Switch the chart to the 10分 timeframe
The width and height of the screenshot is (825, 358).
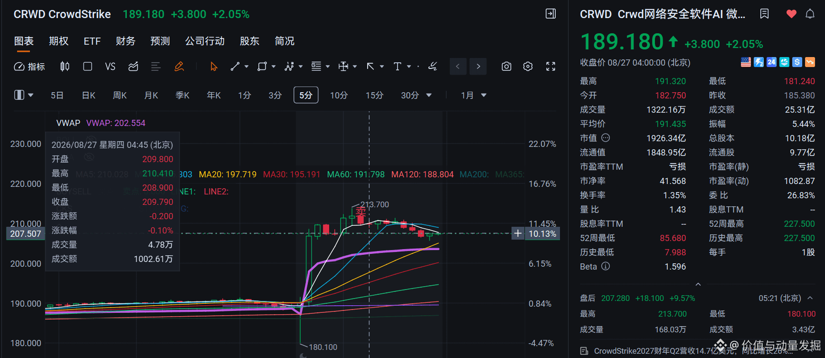[x=339, y=96]
